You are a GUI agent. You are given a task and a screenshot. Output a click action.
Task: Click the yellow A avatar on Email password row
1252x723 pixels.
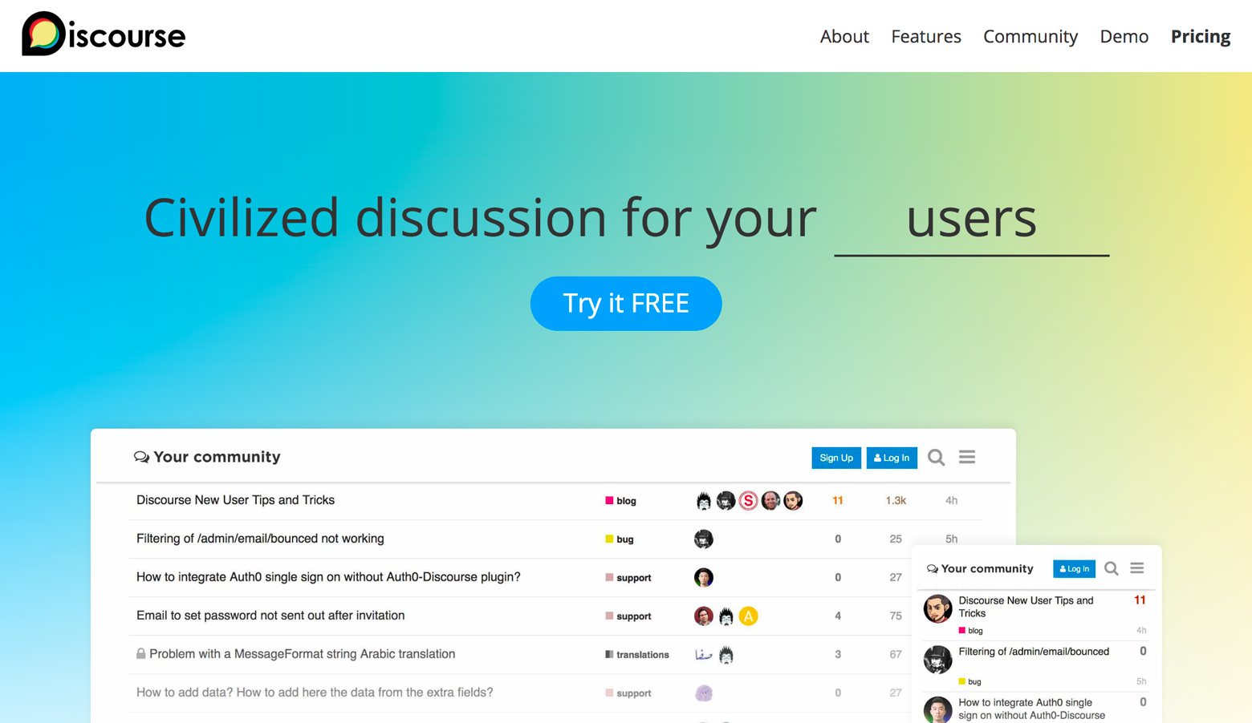click(x=748, y=616)
